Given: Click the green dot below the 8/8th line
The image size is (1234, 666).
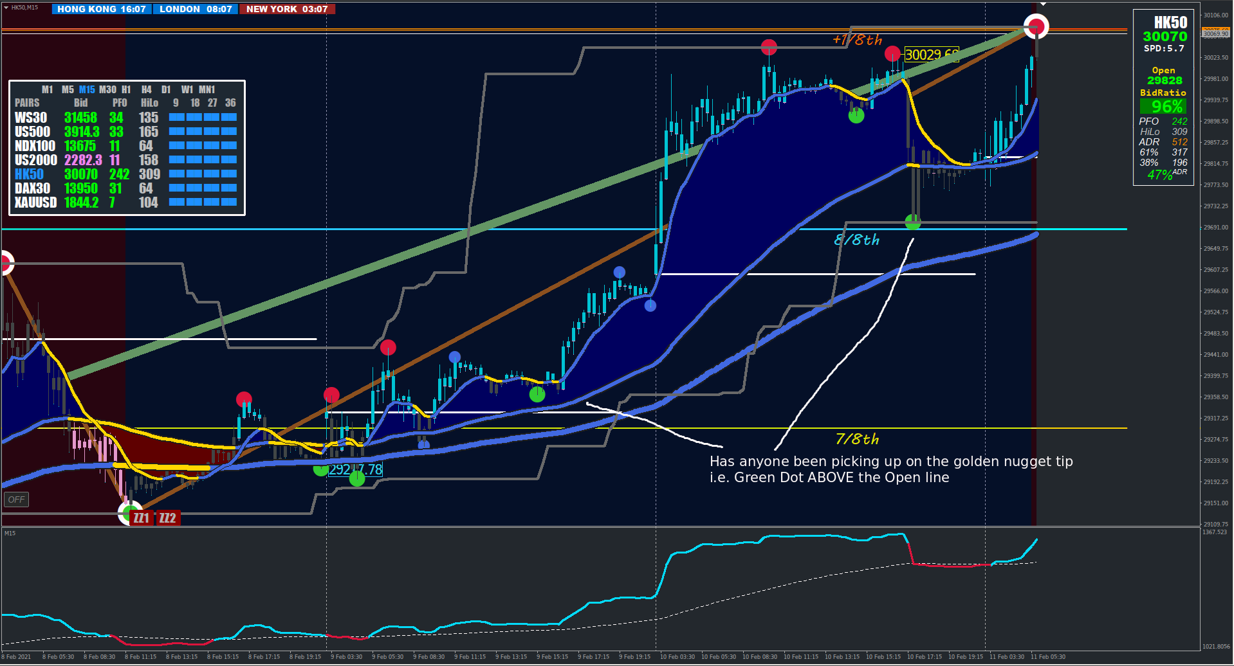Looking at the screenshot, I should point(913,222).
